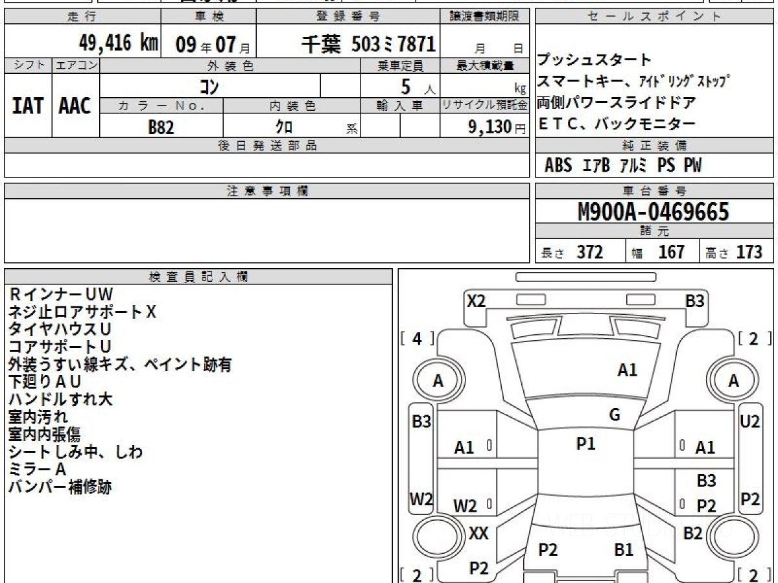This screenshot has width=778, height=583.
Task: Select the B2 mark on the diagram
Action: (x=693, y=534)
